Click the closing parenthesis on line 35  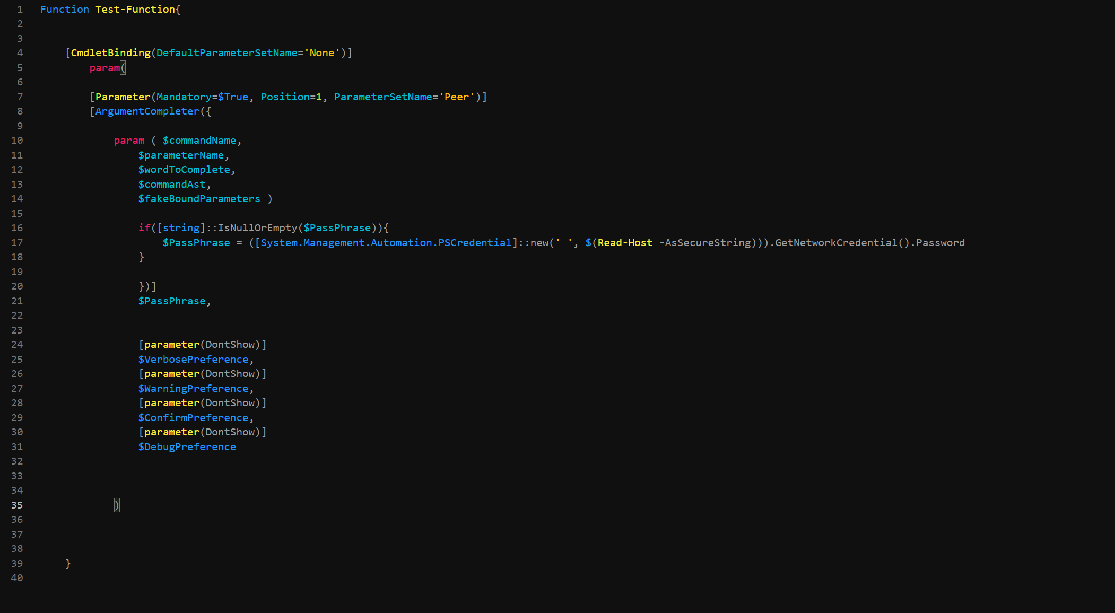[117, 505]
